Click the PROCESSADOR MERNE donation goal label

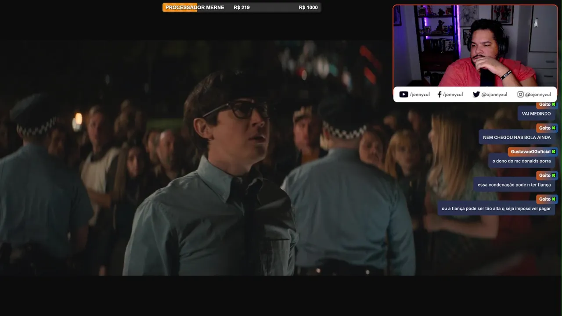coord(195,7)
